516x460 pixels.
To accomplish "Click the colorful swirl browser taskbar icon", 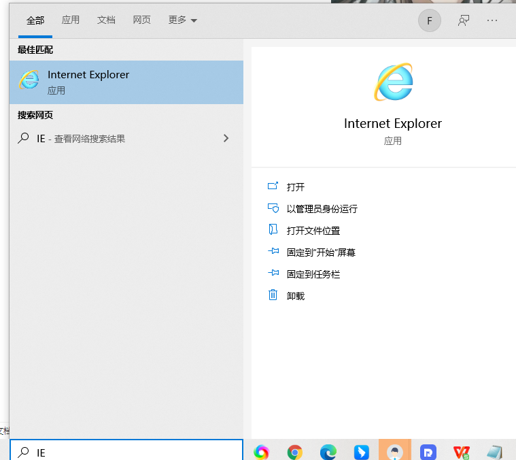I will tap(262, 452).
